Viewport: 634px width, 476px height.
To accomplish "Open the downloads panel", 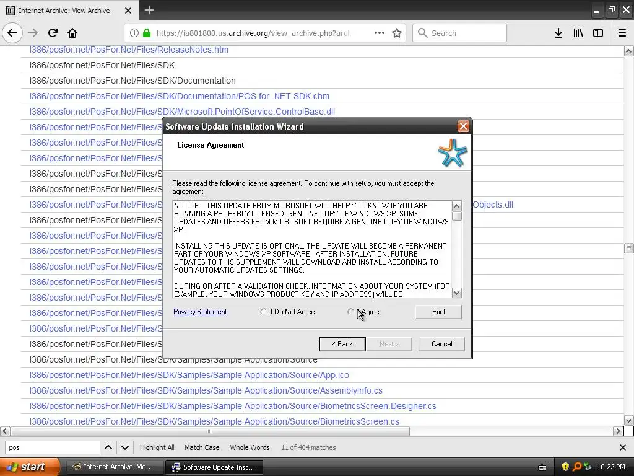I will coord(558,33).
